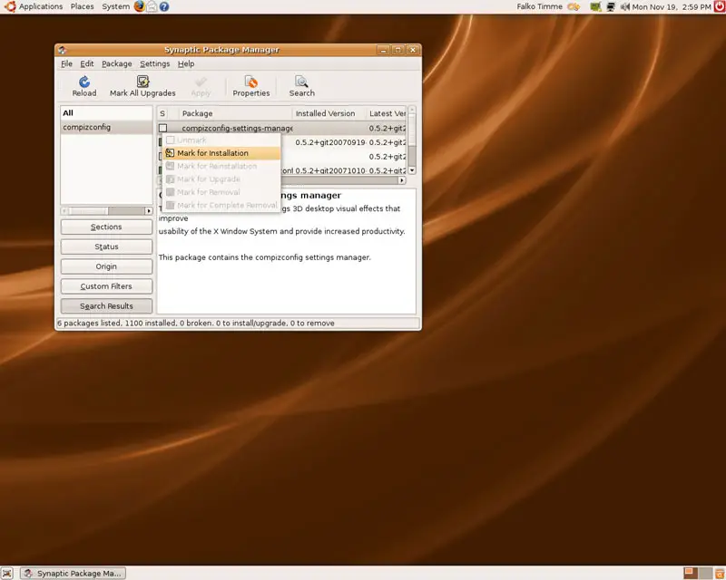The width and height of the screenshot is (726, 580).
Task: Click the blue help icon in top panel
Action: 164,6
